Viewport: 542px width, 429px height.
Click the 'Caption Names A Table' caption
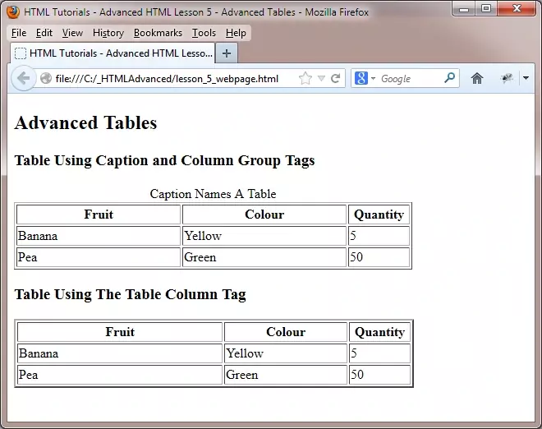pyautogui.click(x=213, y=194)
